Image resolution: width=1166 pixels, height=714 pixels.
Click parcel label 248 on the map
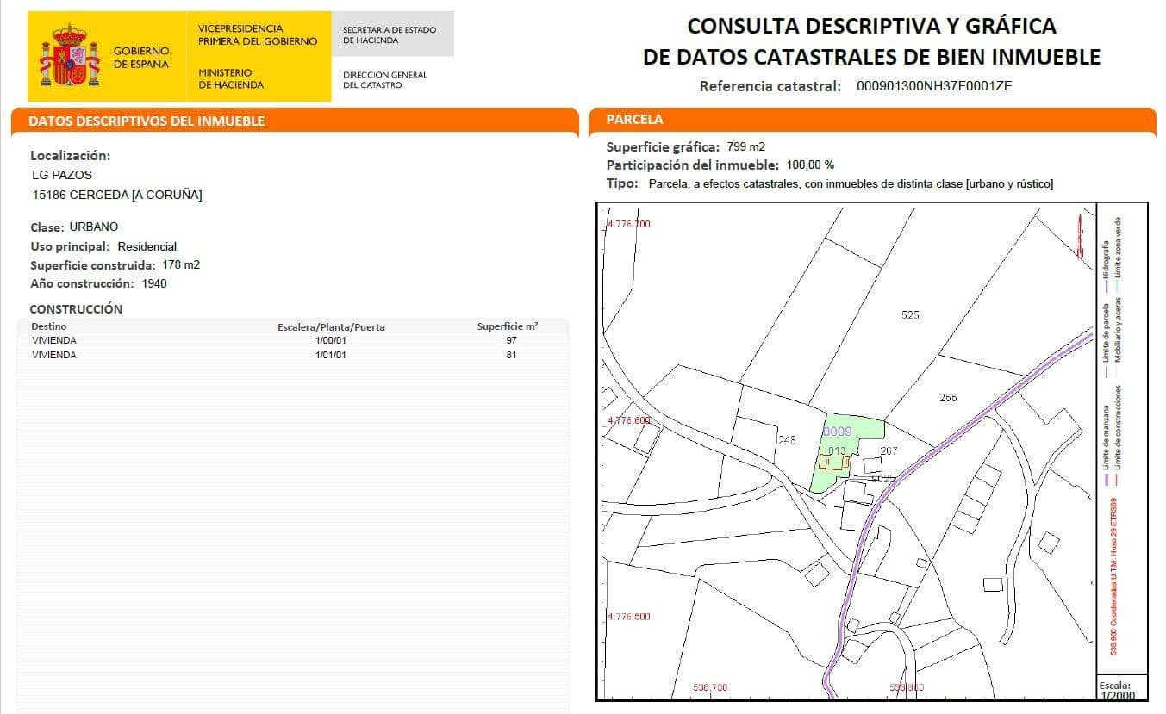(x=786, y=439)
